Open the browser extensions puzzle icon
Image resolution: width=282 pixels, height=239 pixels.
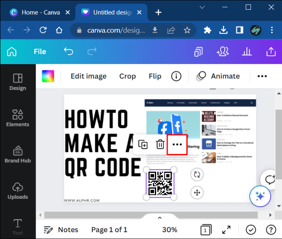point(207,30)
